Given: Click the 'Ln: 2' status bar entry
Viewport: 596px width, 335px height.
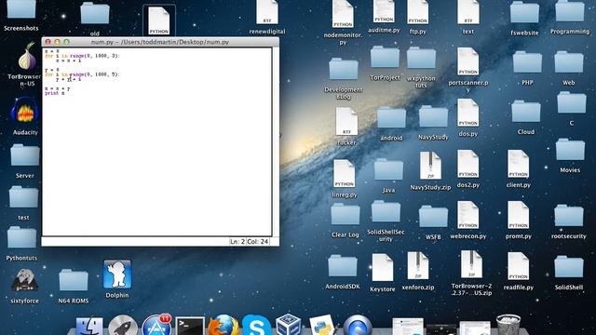Looking at the screenshot, I should tap(237, 242).
